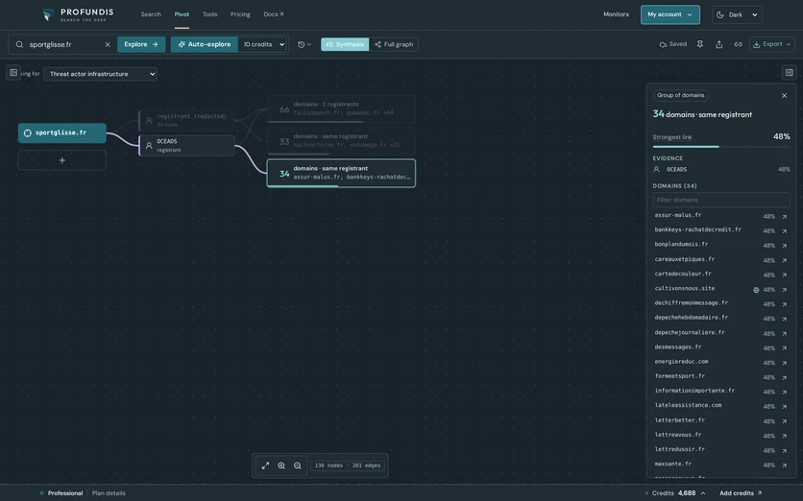Image resolution: width=803 pixels, height=501 pixels.
Task: Toggle the right side panel icon
Action: pos(790,73)
